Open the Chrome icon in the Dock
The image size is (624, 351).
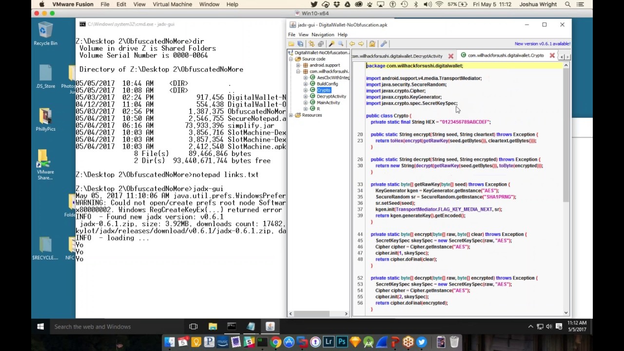pyautogui.click(x=275, y=342)
